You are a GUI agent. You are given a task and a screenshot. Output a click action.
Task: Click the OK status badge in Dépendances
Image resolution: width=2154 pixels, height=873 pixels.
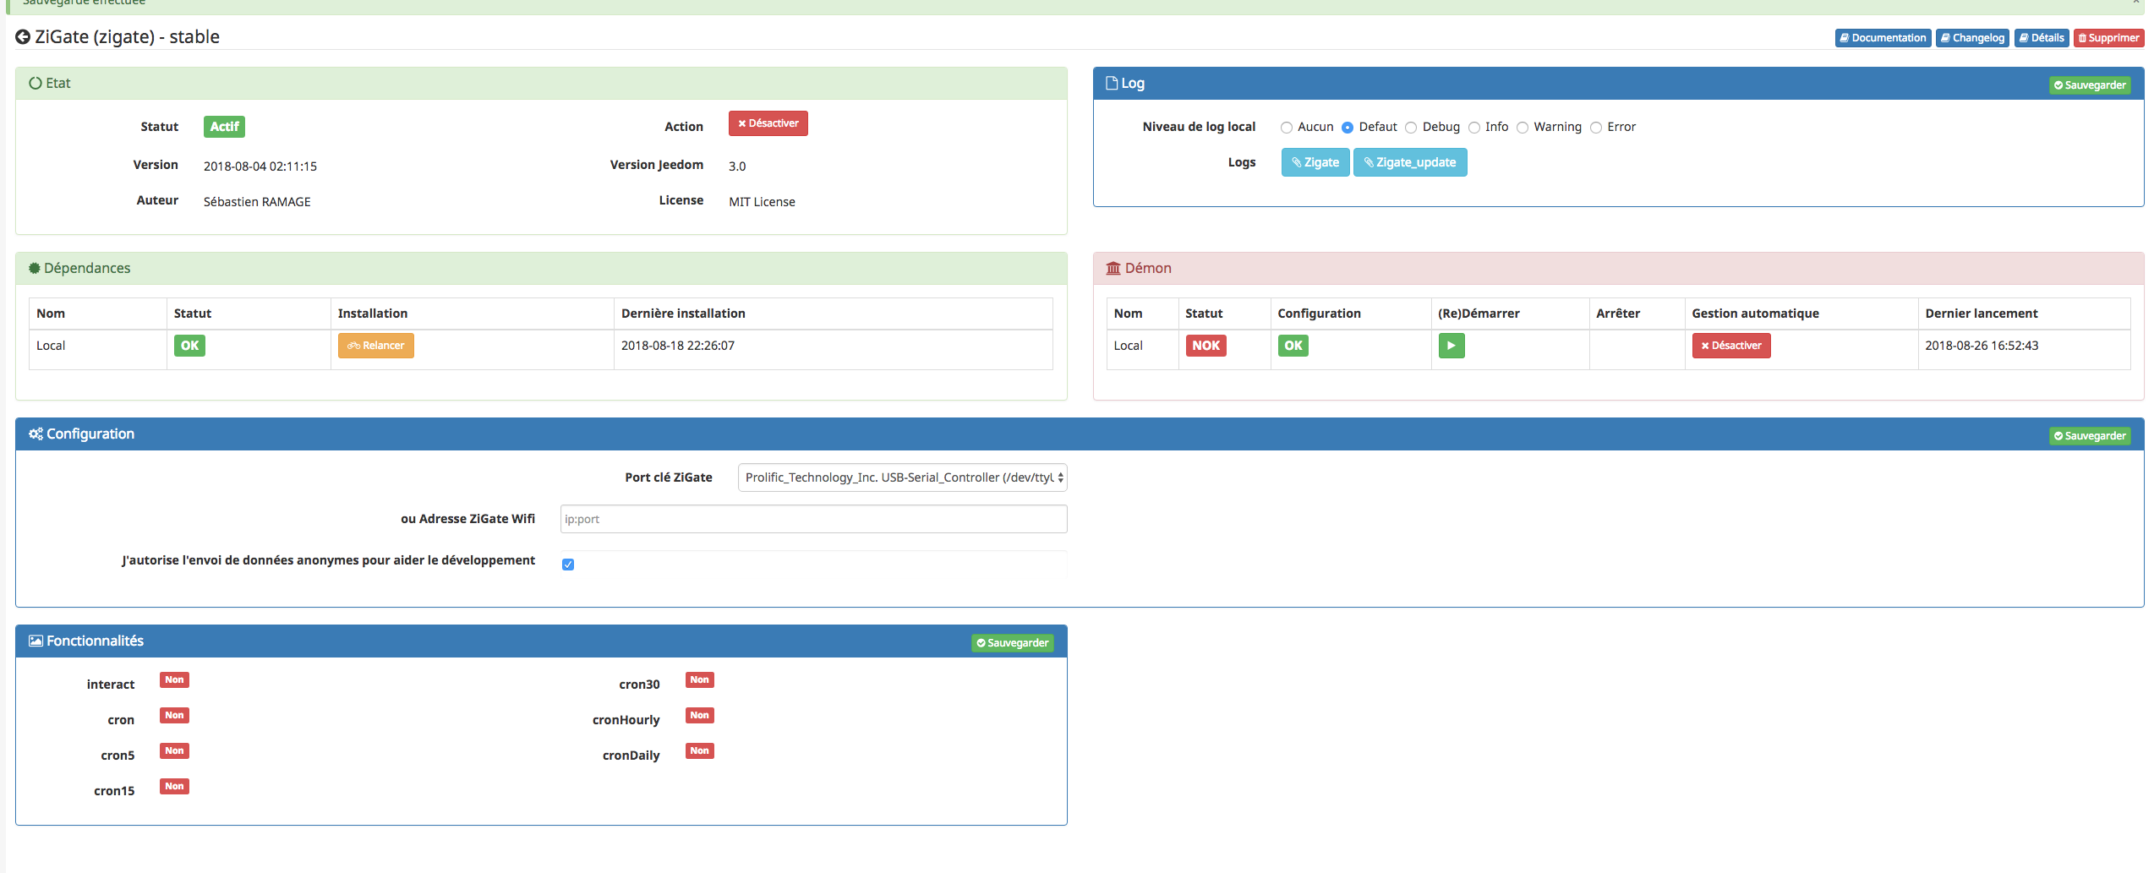tap(189, 346)
